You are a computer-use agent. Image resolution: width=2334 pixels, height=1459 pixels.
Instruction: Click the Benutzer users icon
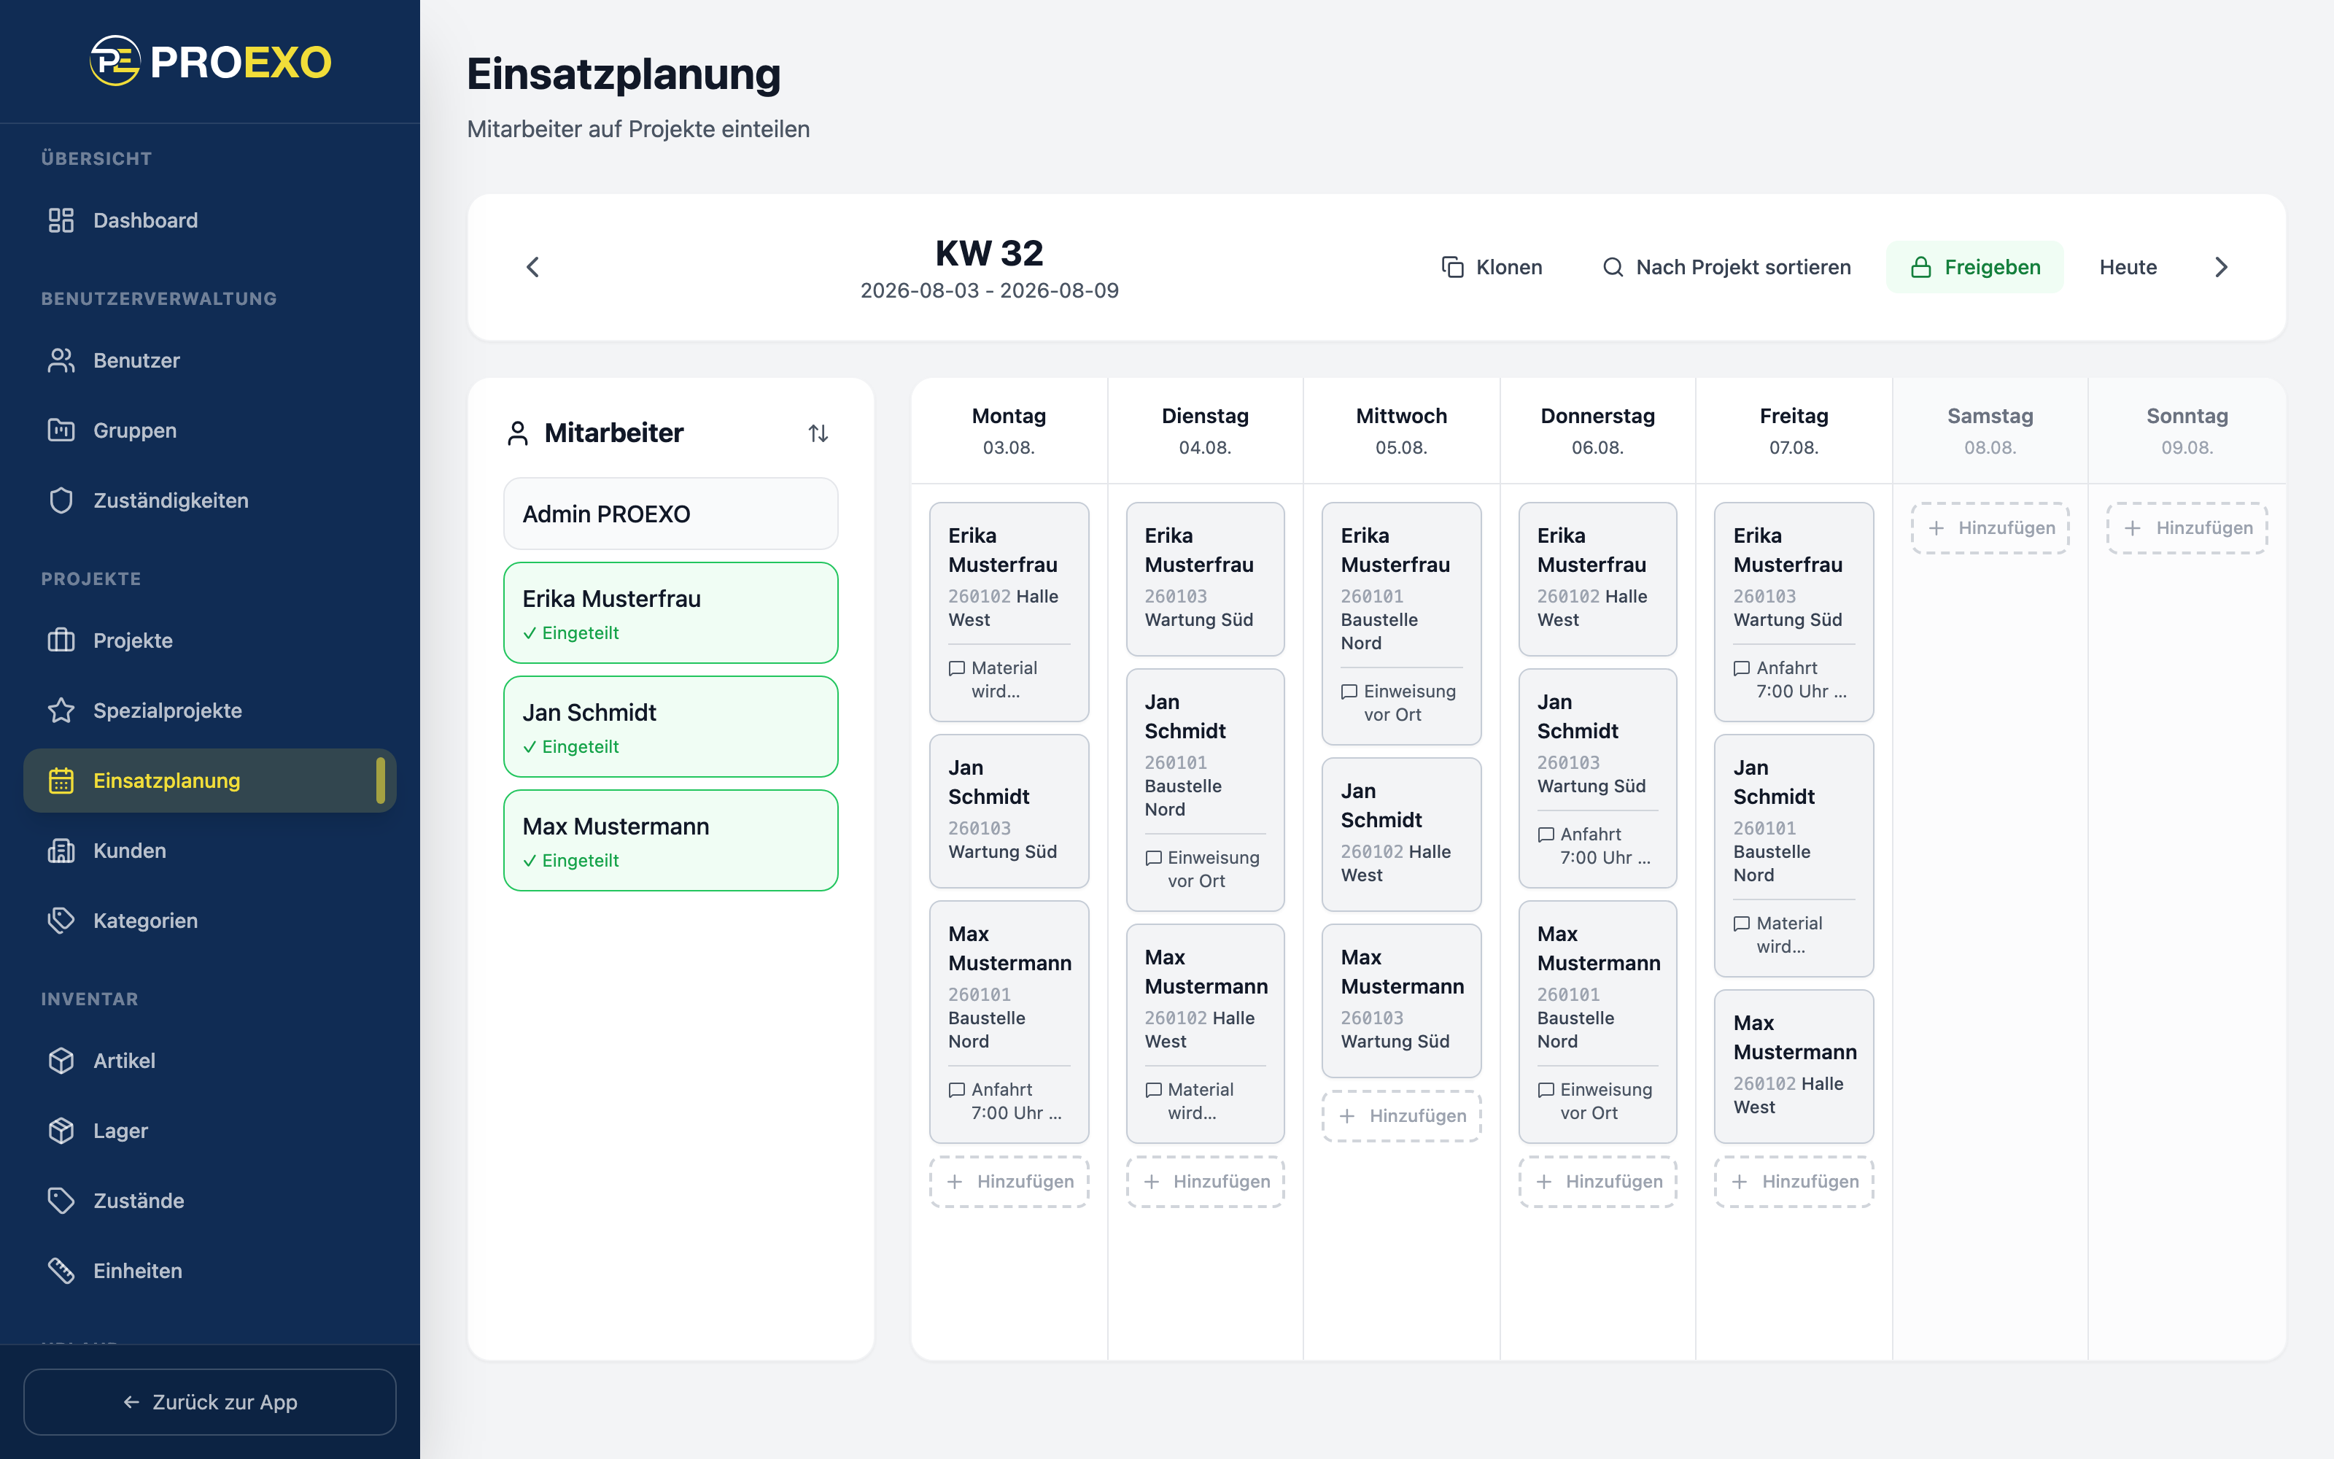61,360
